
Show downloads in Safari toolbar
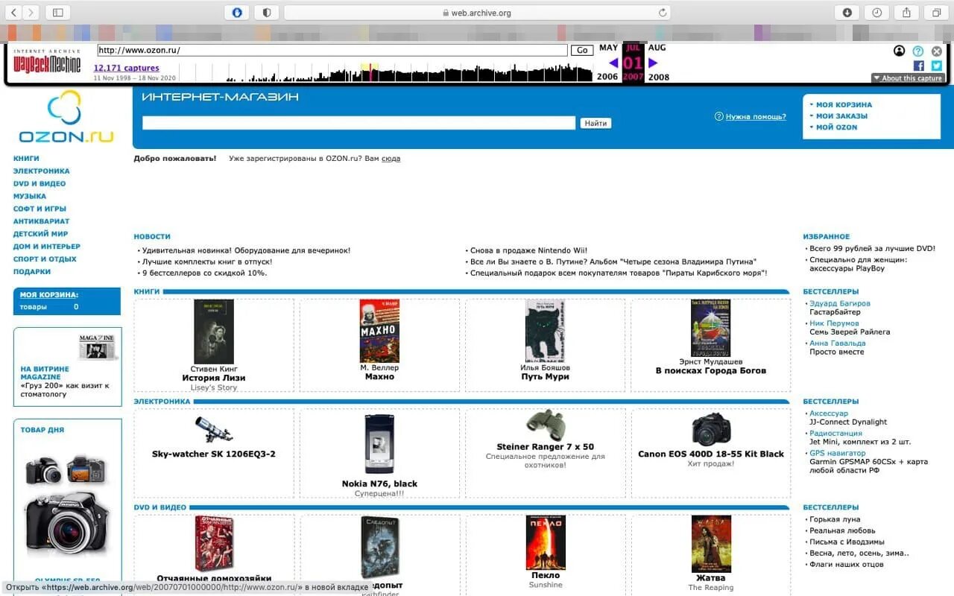click(x=847, y=13)
